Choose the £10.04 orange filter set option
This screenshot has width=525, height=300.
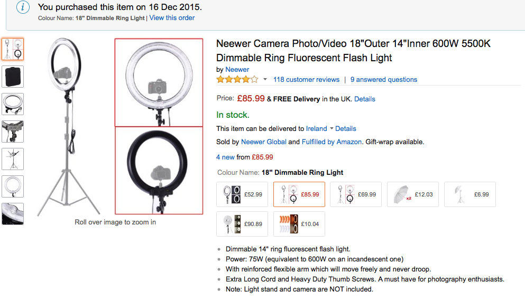(x=299, y=224)
